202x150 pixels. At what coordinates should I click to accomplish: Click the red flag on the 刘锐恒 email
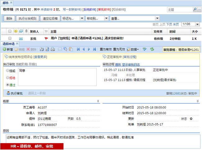[46, 38]
